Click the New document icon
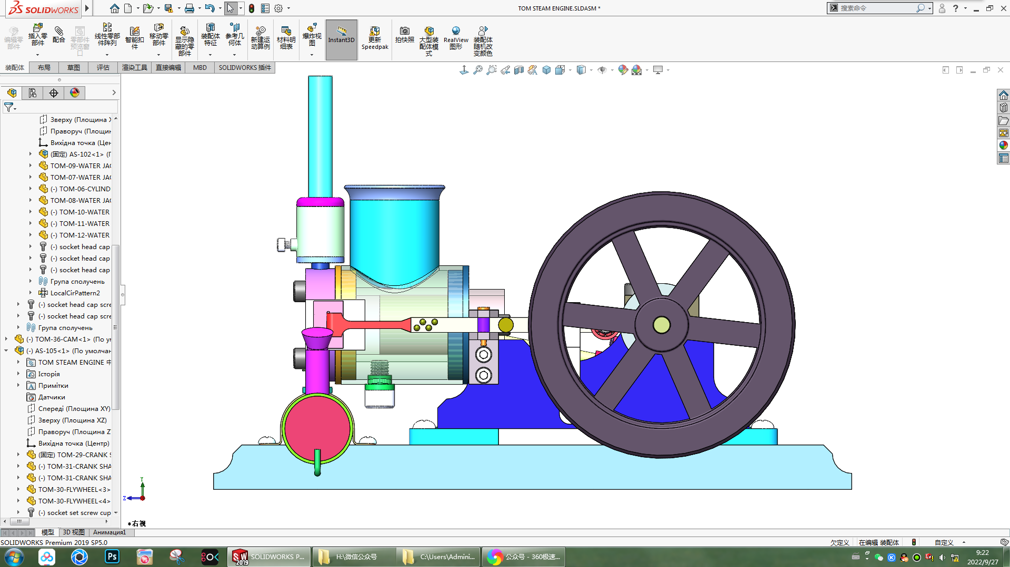 click(x=128, y=8)
